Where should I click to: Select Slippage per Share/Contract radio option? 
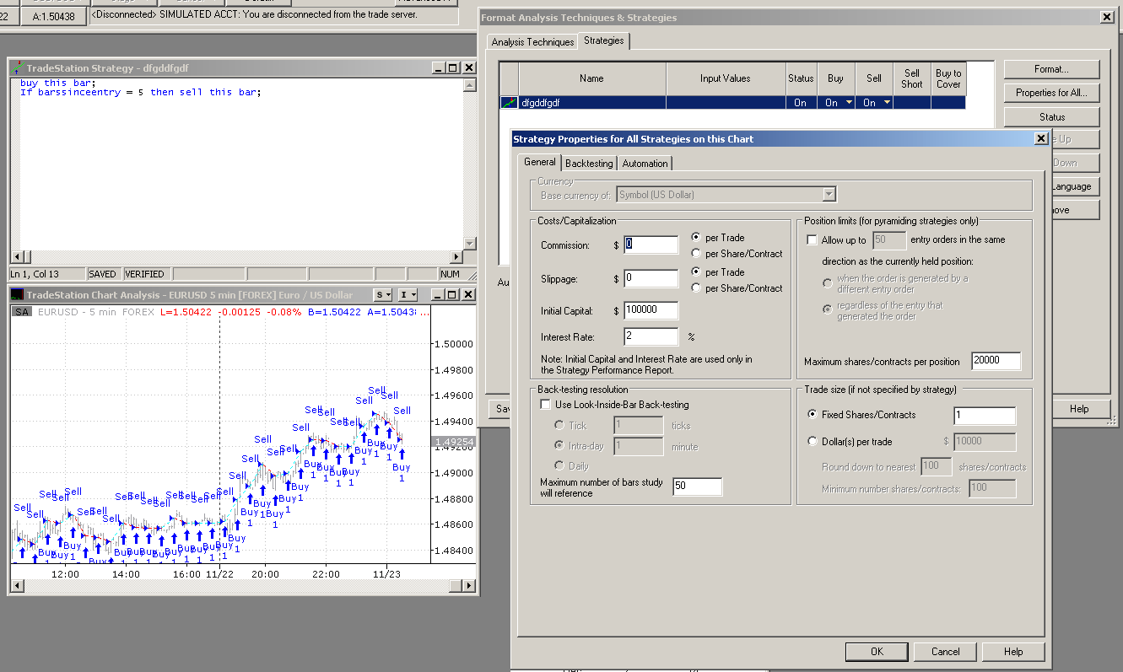tap(696, 288)
